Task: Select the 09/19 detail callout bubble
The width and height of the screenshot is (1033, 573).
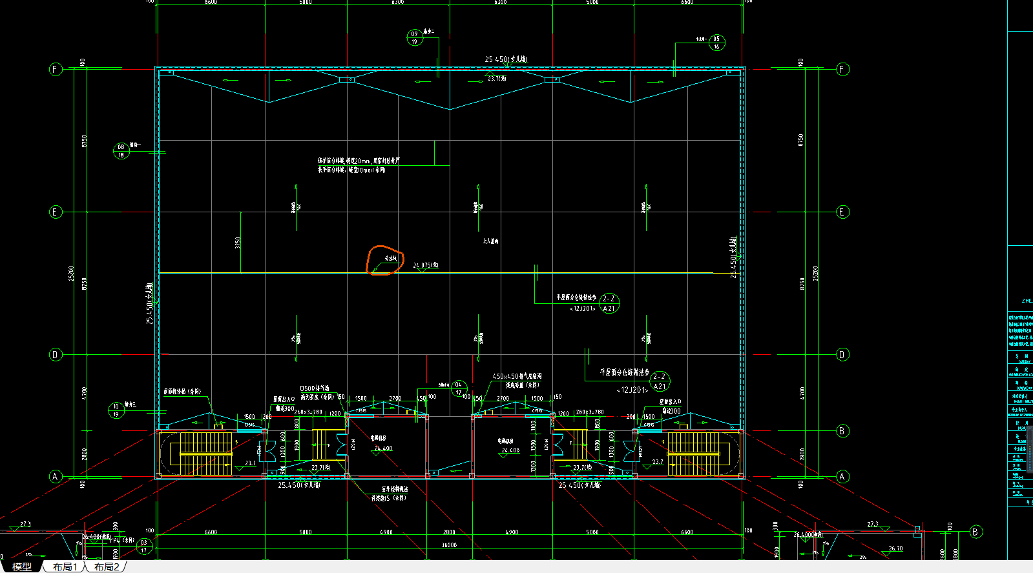Action: pos(415,37)
